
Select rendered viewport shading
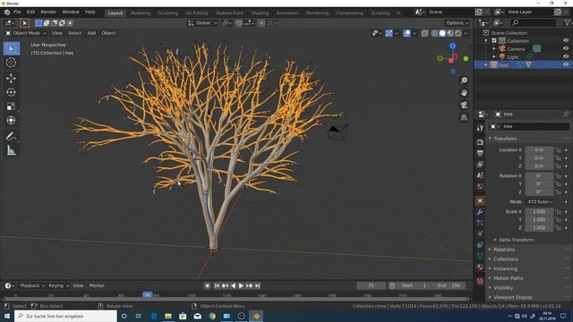[x=458, y=33]
